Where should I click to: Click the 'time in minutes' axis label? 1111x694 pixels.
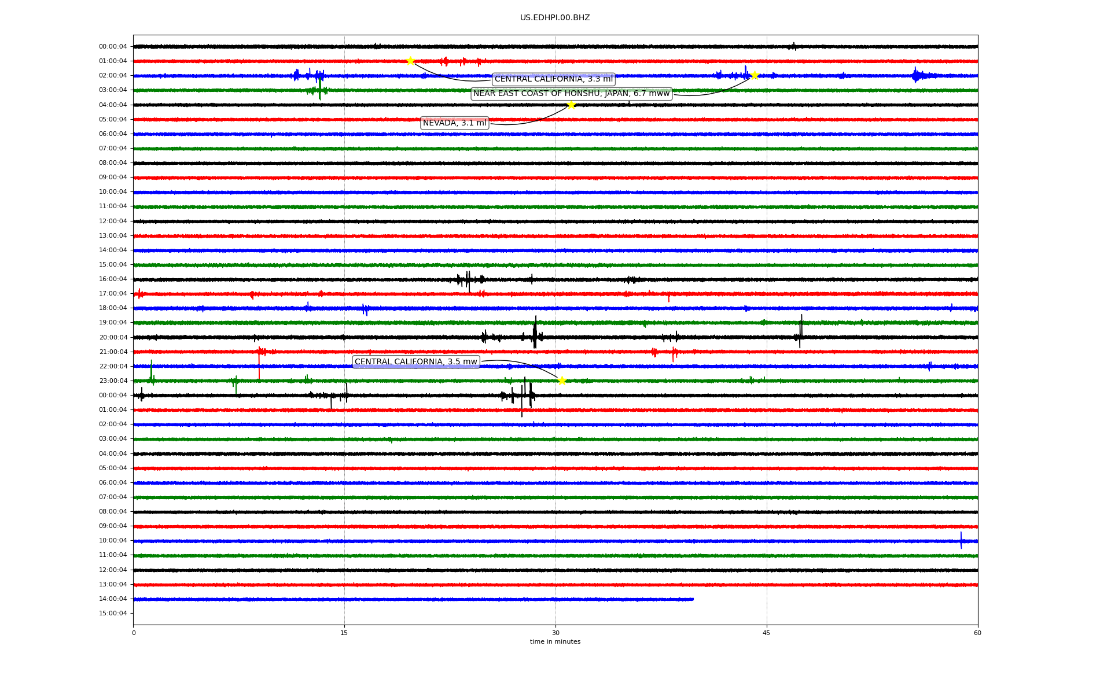point(554,641)
